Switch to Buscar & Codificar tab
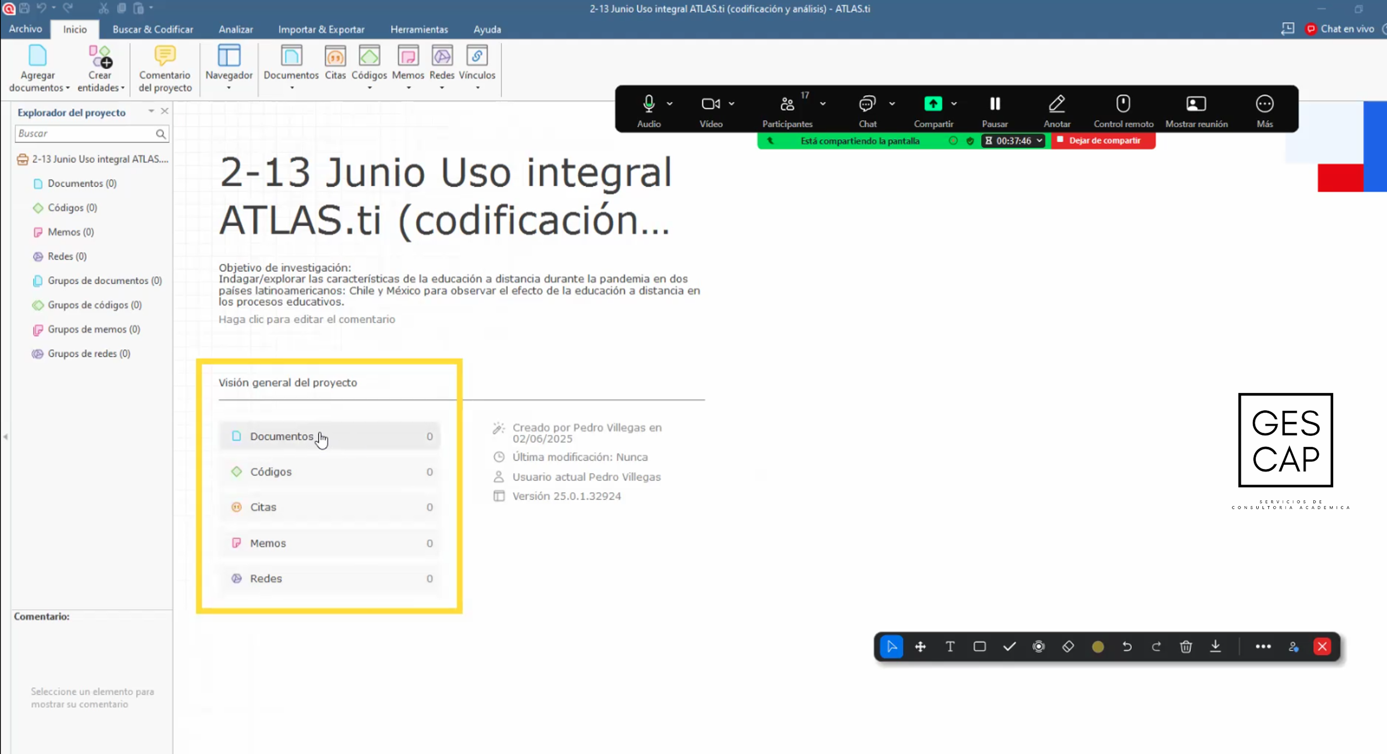The height and width of the screenshot is (754, 1387). point(152,29)
